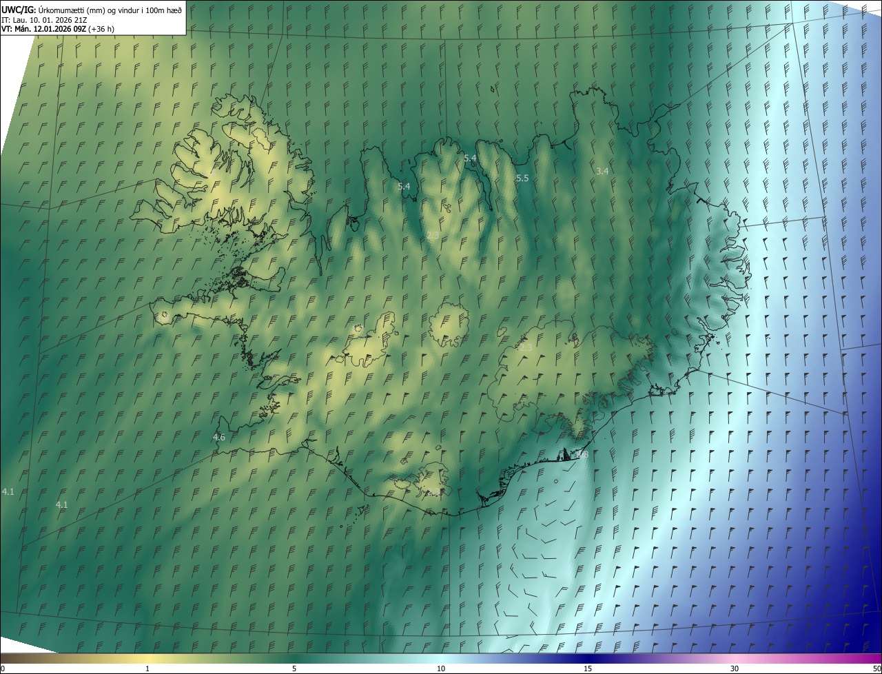Viewport: 882px width, 674px height.
Task: Click the '0' tick label on the colorbar
Action: [3, 668]
